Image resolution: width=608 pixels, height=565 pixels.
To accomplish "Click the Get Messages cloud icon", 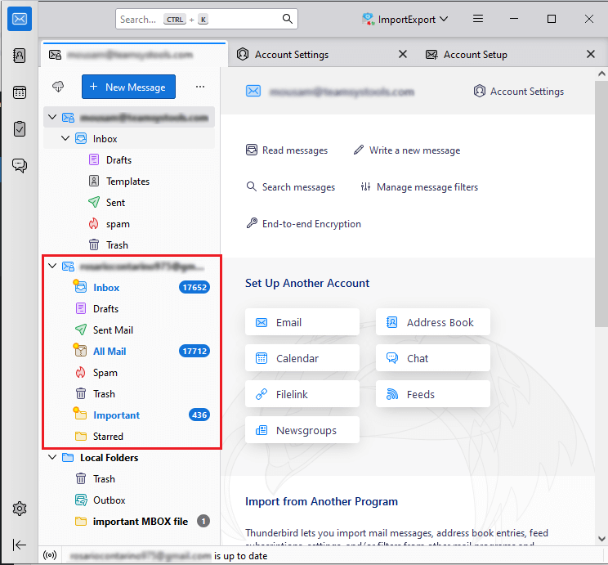I will (58, 87).
